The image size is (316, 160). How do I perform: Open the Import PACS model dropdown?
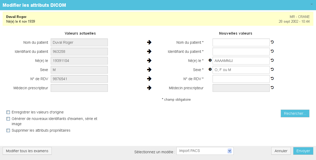coord(205,151)
